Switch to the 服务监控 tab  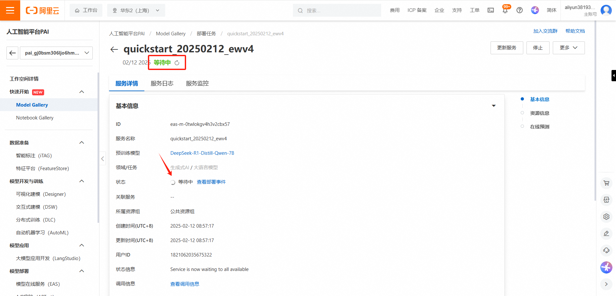pos(197,83)
